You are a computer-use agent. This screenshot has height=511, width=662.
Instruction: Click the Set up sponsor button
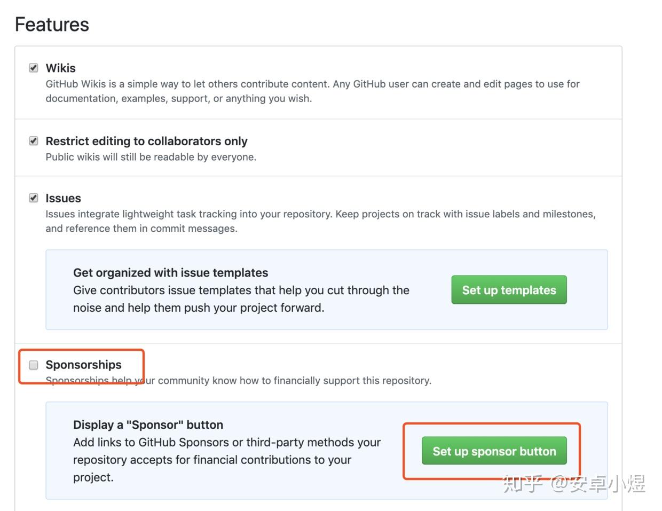494,451
